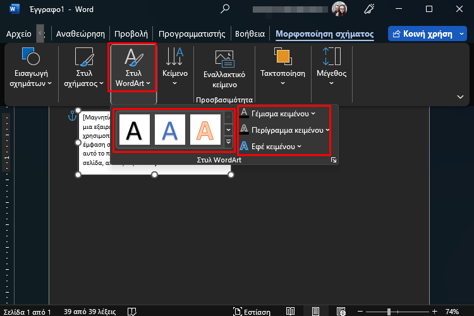Collapse the ribbon with the chevron
Image resolution: width=474 pixels, height=316 pixels.
pos(460,97)
